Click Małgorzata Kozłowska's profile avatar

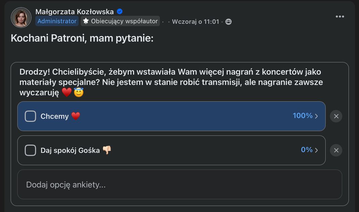coord(21,17)
